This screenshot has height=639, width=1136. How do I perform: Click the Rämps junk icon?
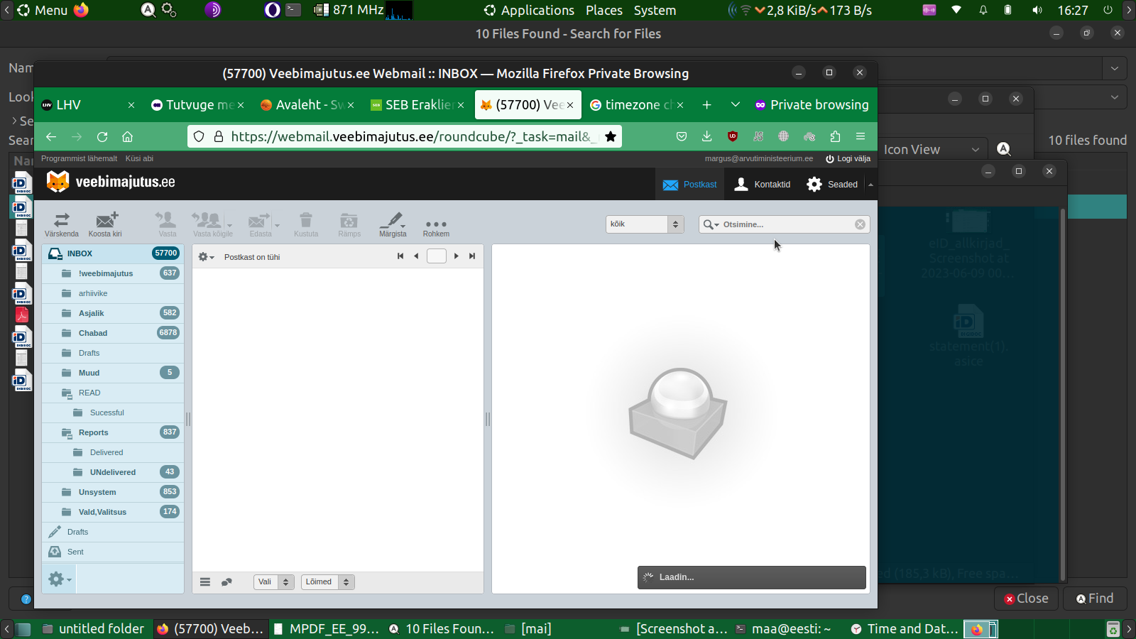[349, 224]
